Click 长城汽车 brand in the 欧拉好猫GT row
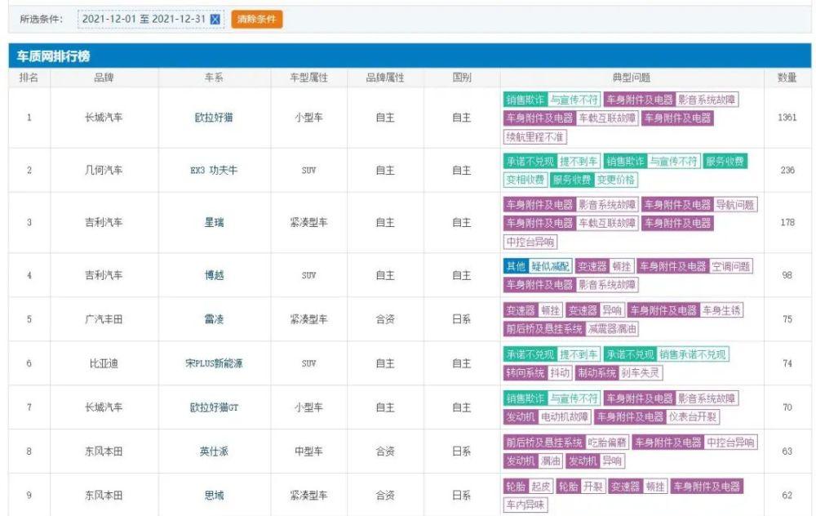The height and width of the screenshot is (516, 816). tap(104, 407)
